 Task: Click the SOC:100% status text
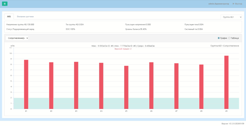[70, 29]
